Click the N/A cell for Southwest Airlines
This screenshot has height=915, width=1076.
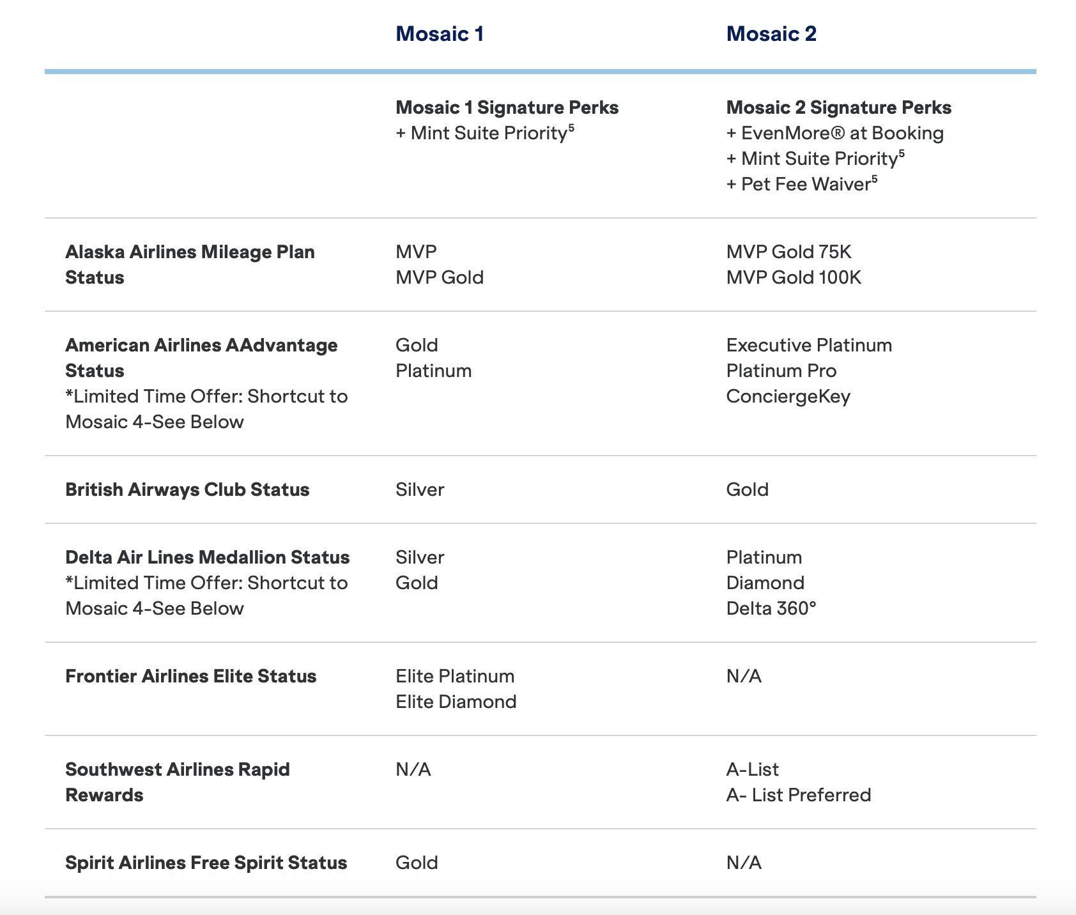tap(413, 769)
